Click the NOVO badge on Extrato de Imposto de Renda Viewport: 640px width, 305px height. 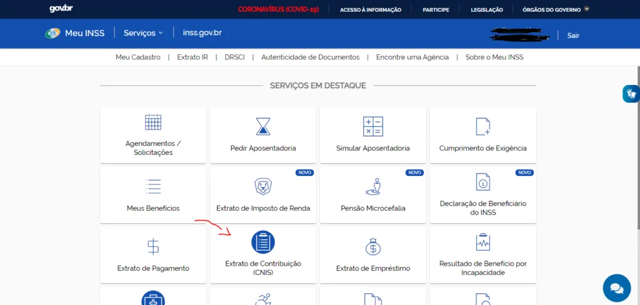pos(304,173)
